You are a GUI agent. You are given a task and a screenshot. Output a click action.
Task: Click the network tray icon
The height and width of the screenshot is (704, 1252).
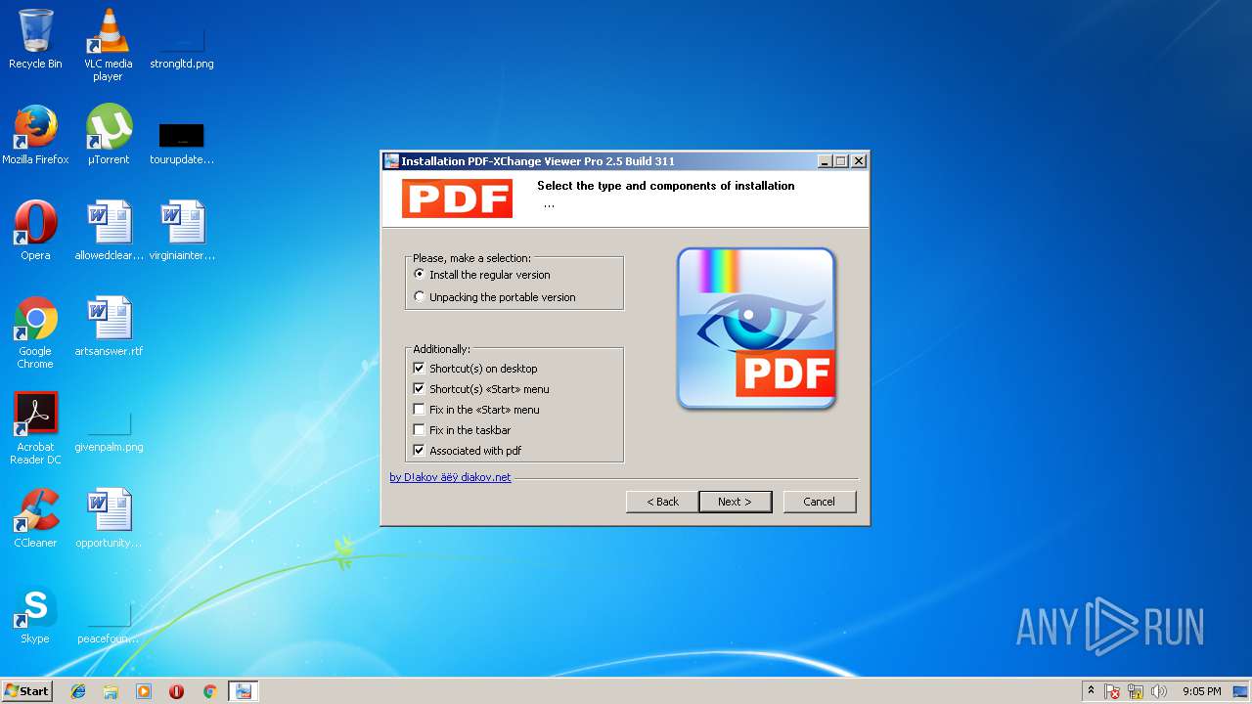1136,691
